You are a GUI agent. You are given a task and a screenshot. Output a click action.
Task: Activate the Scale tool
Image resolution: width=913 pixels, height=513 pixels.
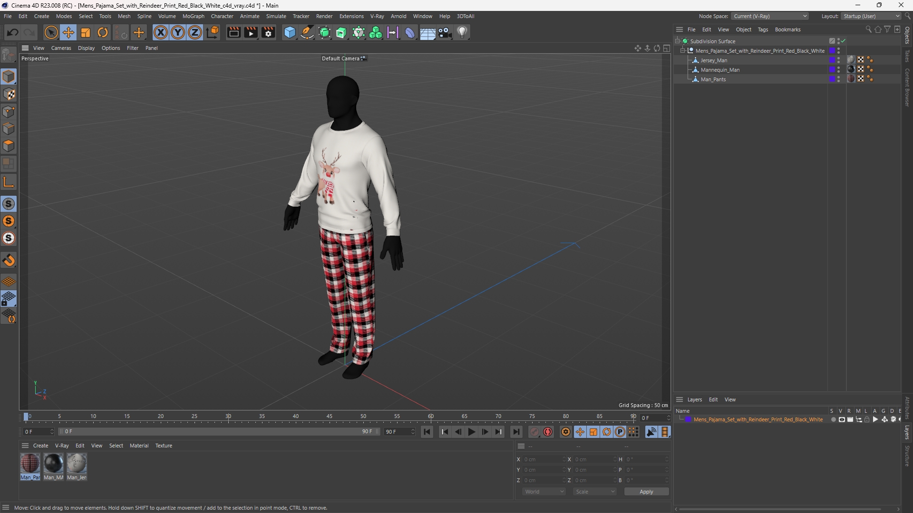pos(86,32)
